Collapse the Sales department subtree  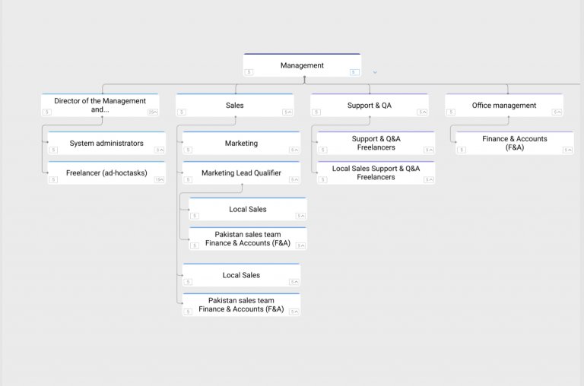287,112
